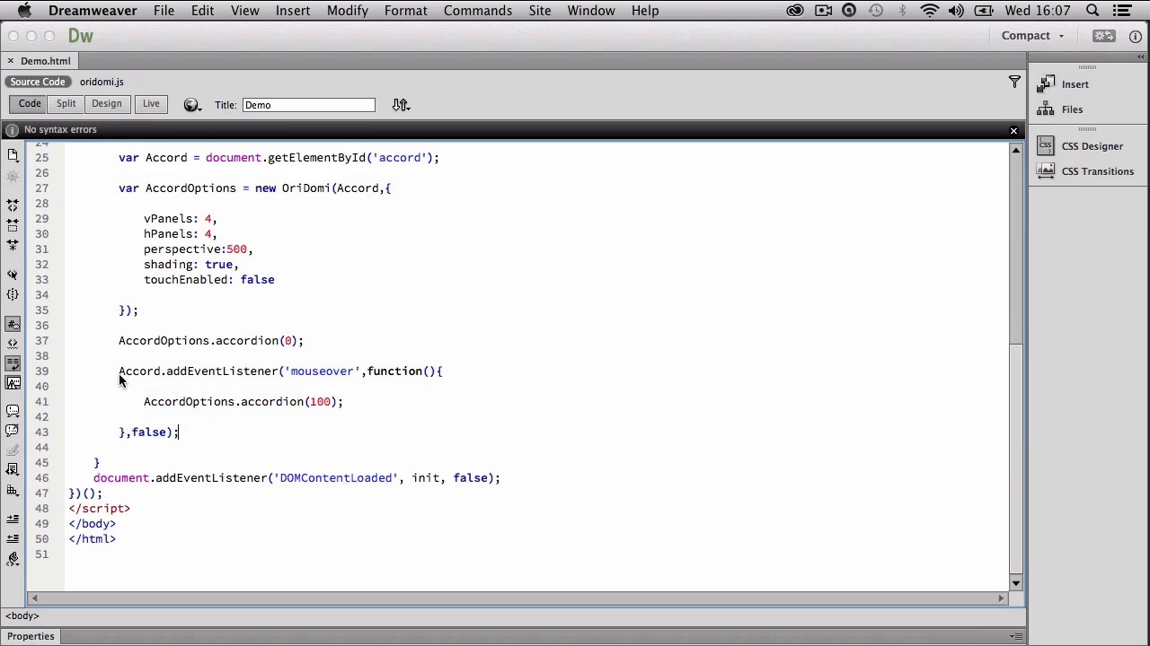Click the horizontal scroll right arrow
Viewport: 1150px width, 646px height.
1001,598
